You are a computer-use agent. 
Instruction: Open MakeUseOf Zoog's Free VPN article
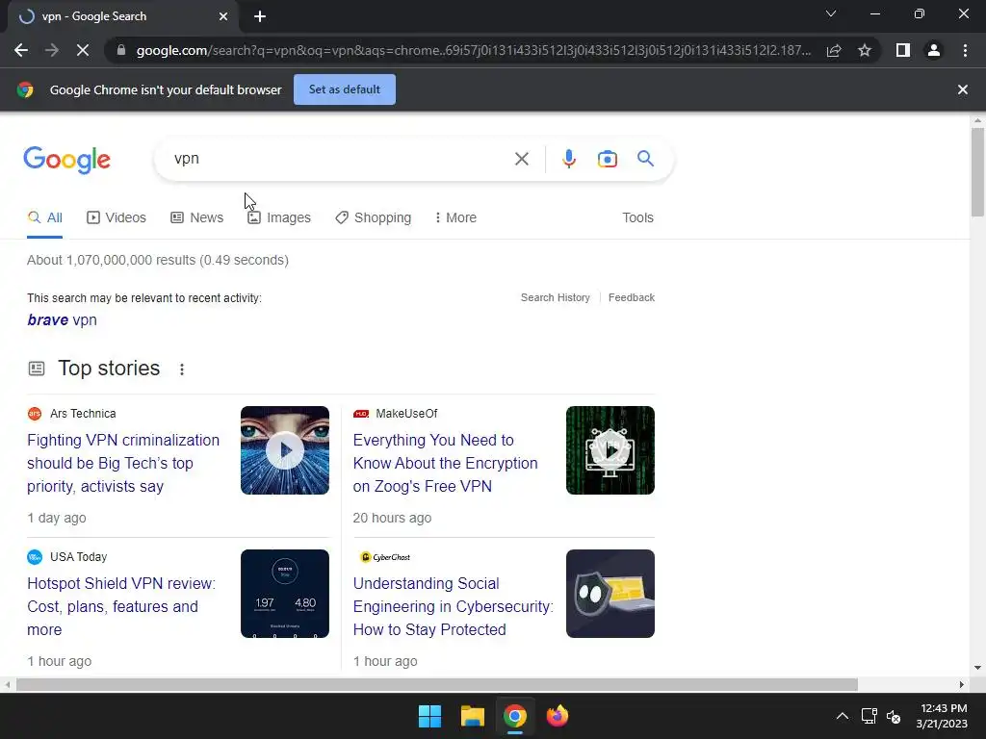click(x=445, y=463)
